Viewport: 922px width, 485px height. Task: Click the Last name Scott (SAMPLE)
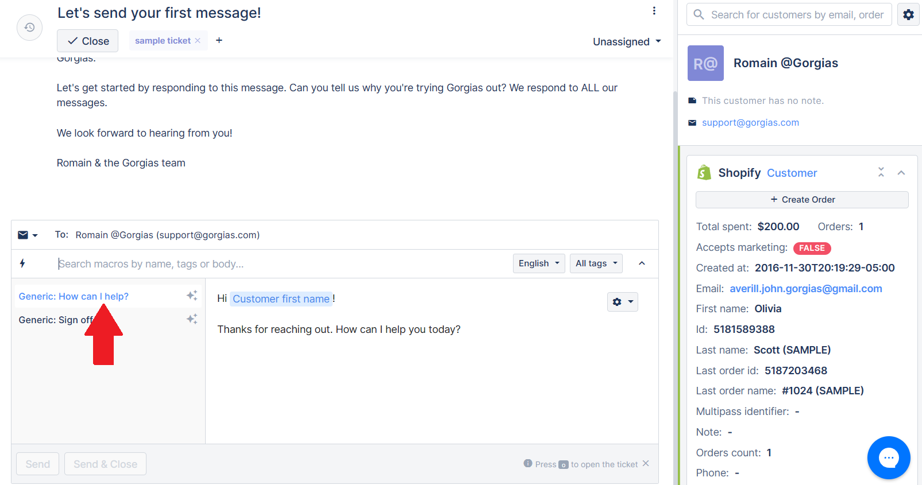click(792, 350)
